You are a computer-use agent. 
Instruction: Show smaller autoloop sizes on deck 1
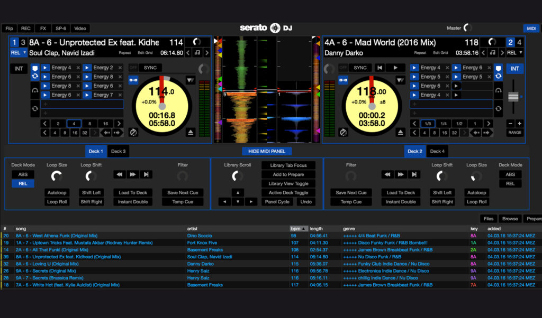coord(45,124)
